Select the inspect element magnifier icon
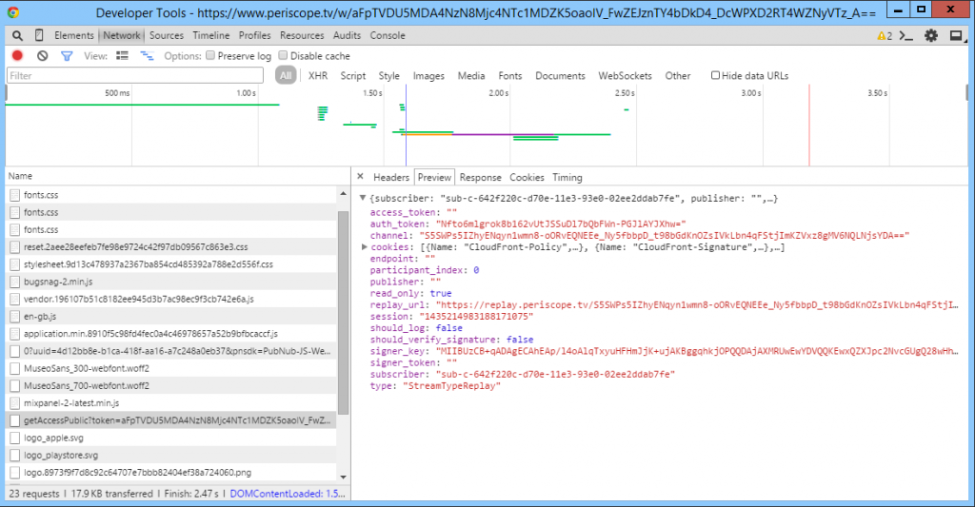Screen dimensions: 975x507 (x=17, y=36)
